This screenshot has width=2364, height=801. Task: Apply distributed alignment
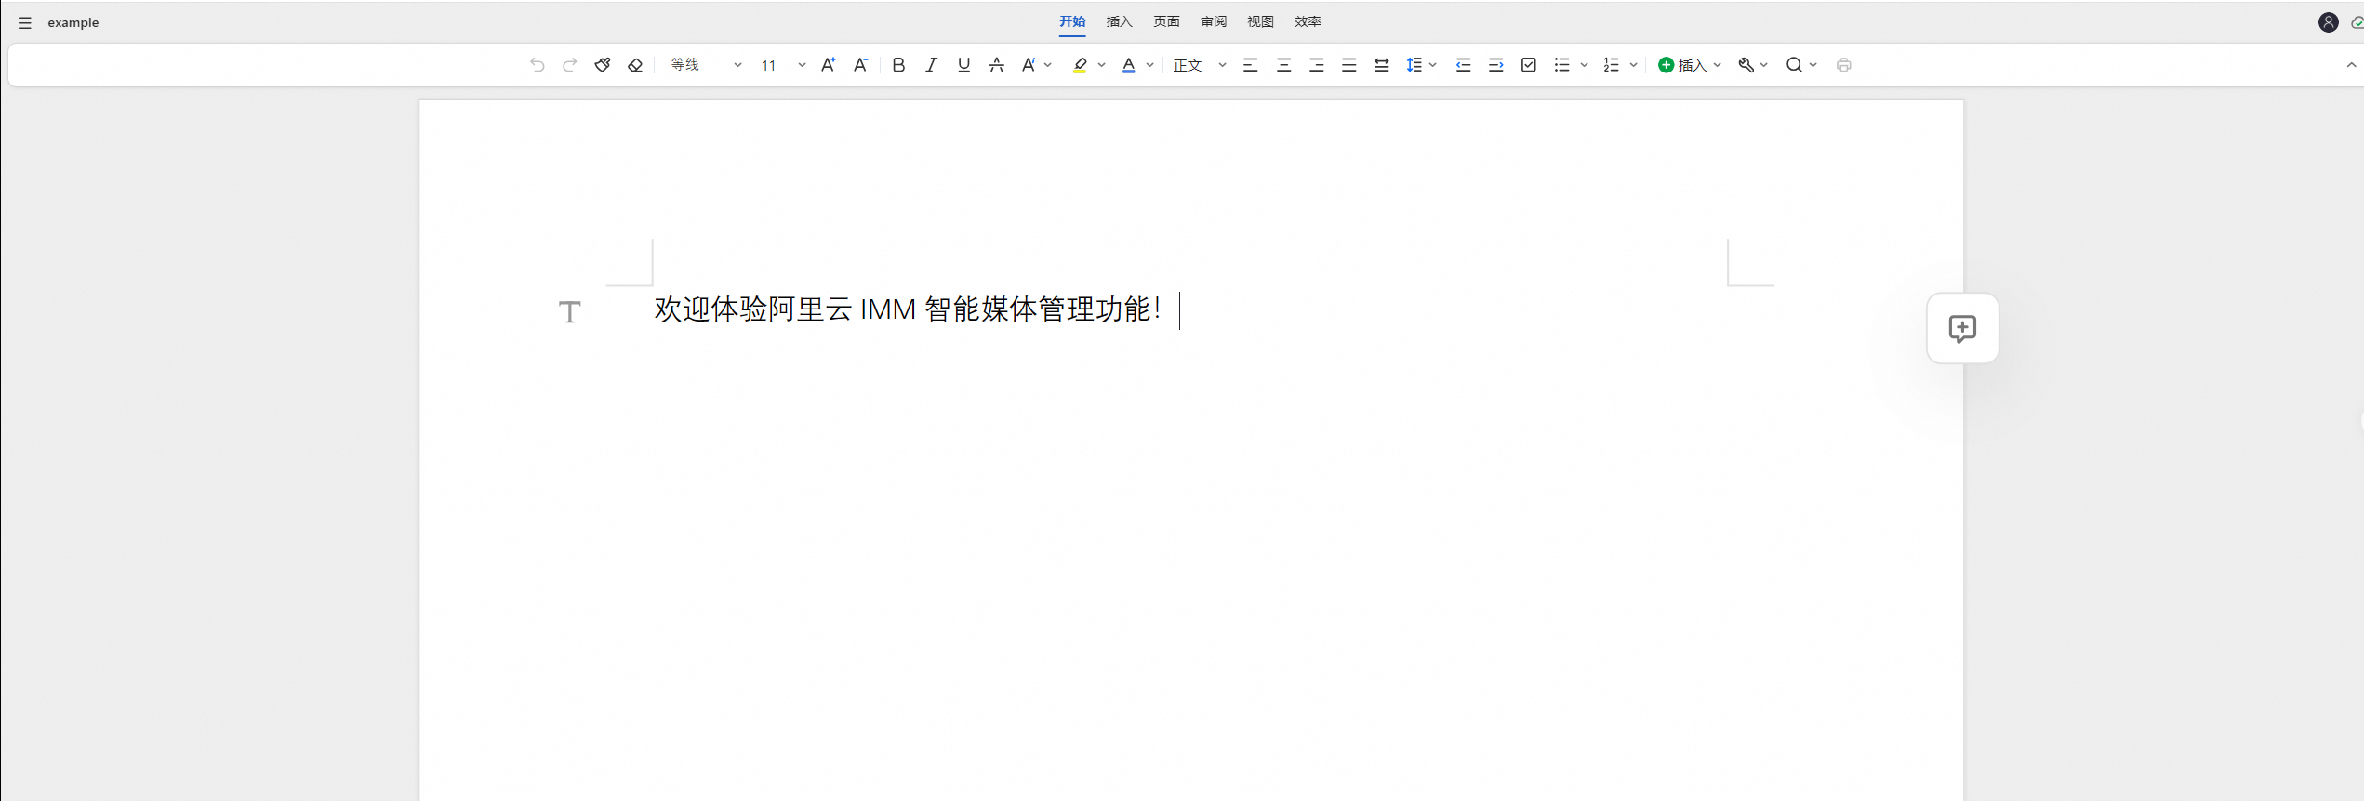pyautogui.click(x=1381, y=65)
